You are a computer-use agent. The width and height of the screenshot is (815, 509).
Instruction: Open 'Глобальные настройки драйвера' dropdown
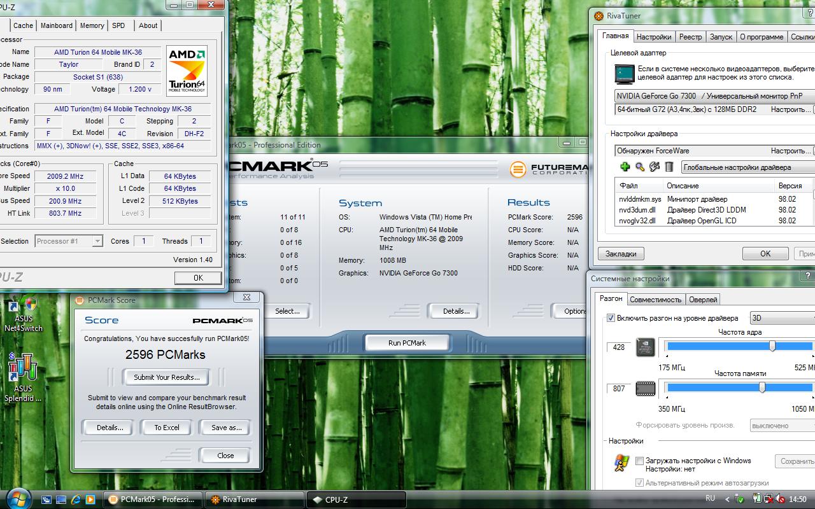[x=748, y=167]
